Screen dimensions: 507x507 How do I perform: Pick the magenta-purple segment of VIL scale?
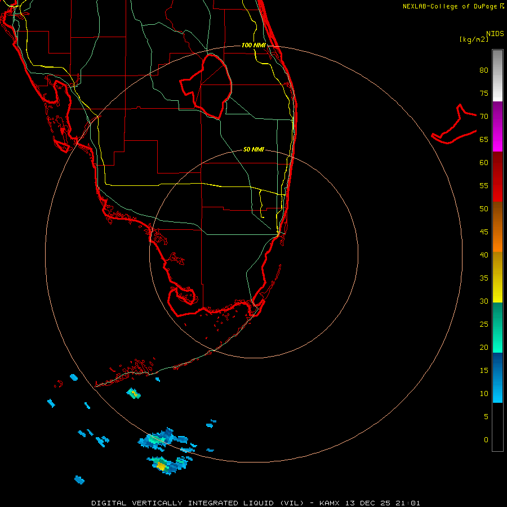click(497, 126)
